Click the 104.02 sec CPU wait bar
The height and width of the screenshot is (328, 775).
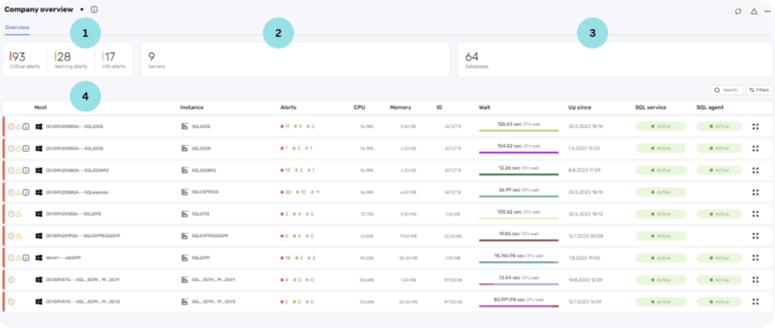click(x=518, y=153)
